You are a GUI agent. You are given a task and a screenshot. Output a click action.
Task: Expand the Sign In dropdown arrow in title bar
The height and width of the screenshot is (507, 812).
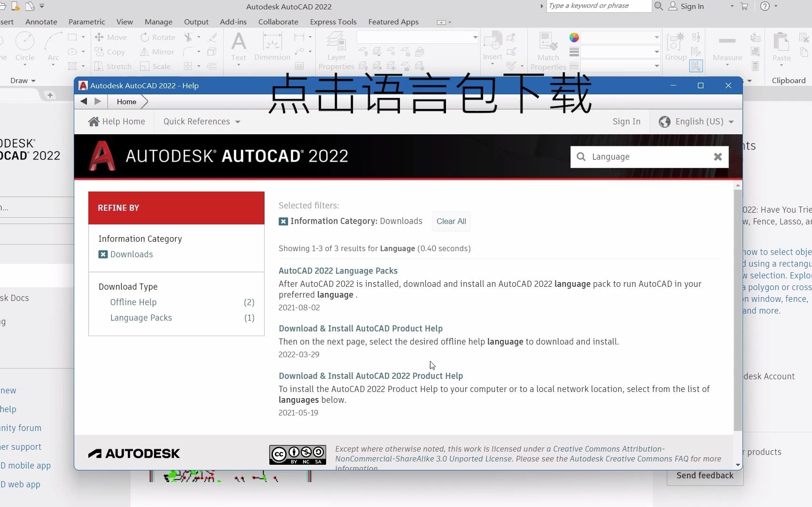(732, 7)
